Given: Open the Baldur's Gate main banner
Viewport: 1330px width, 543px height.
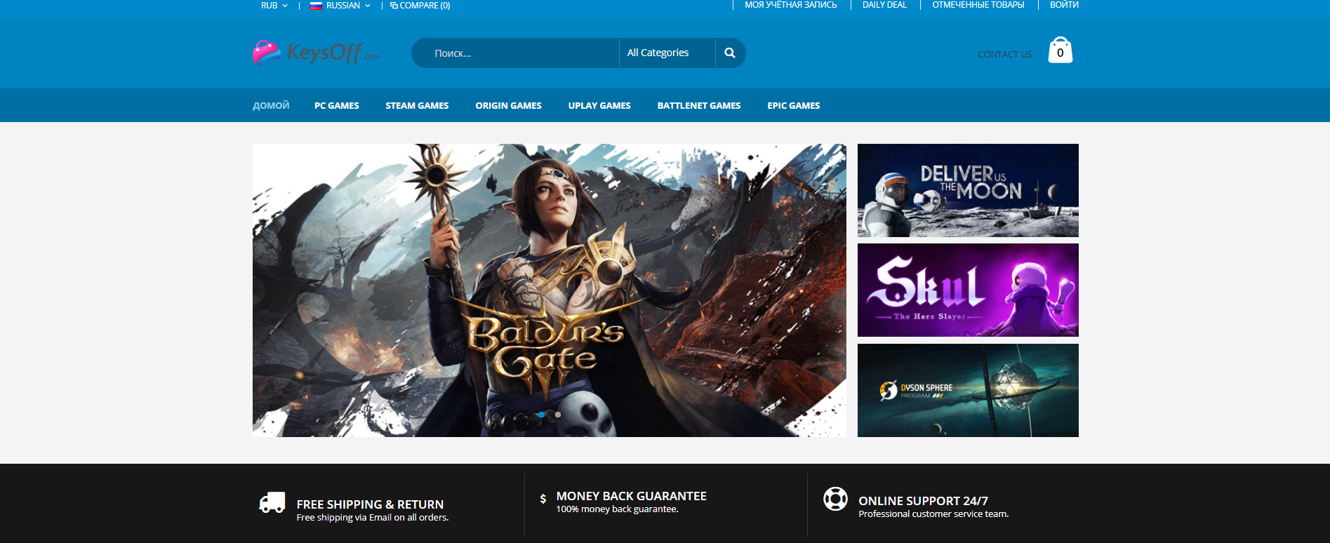Looking at the screenshot, I should [x=550, y=290].
